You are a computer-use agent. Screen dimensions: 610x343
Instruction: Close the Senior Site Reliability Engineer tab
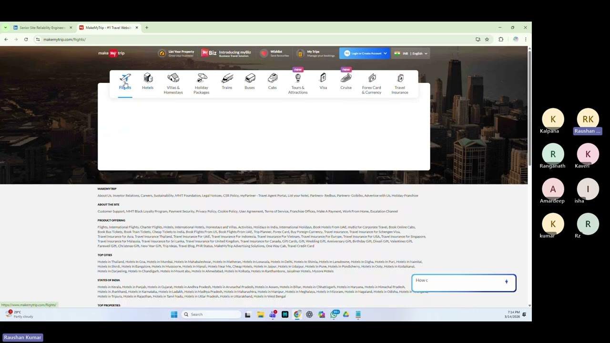click(71, 28)
